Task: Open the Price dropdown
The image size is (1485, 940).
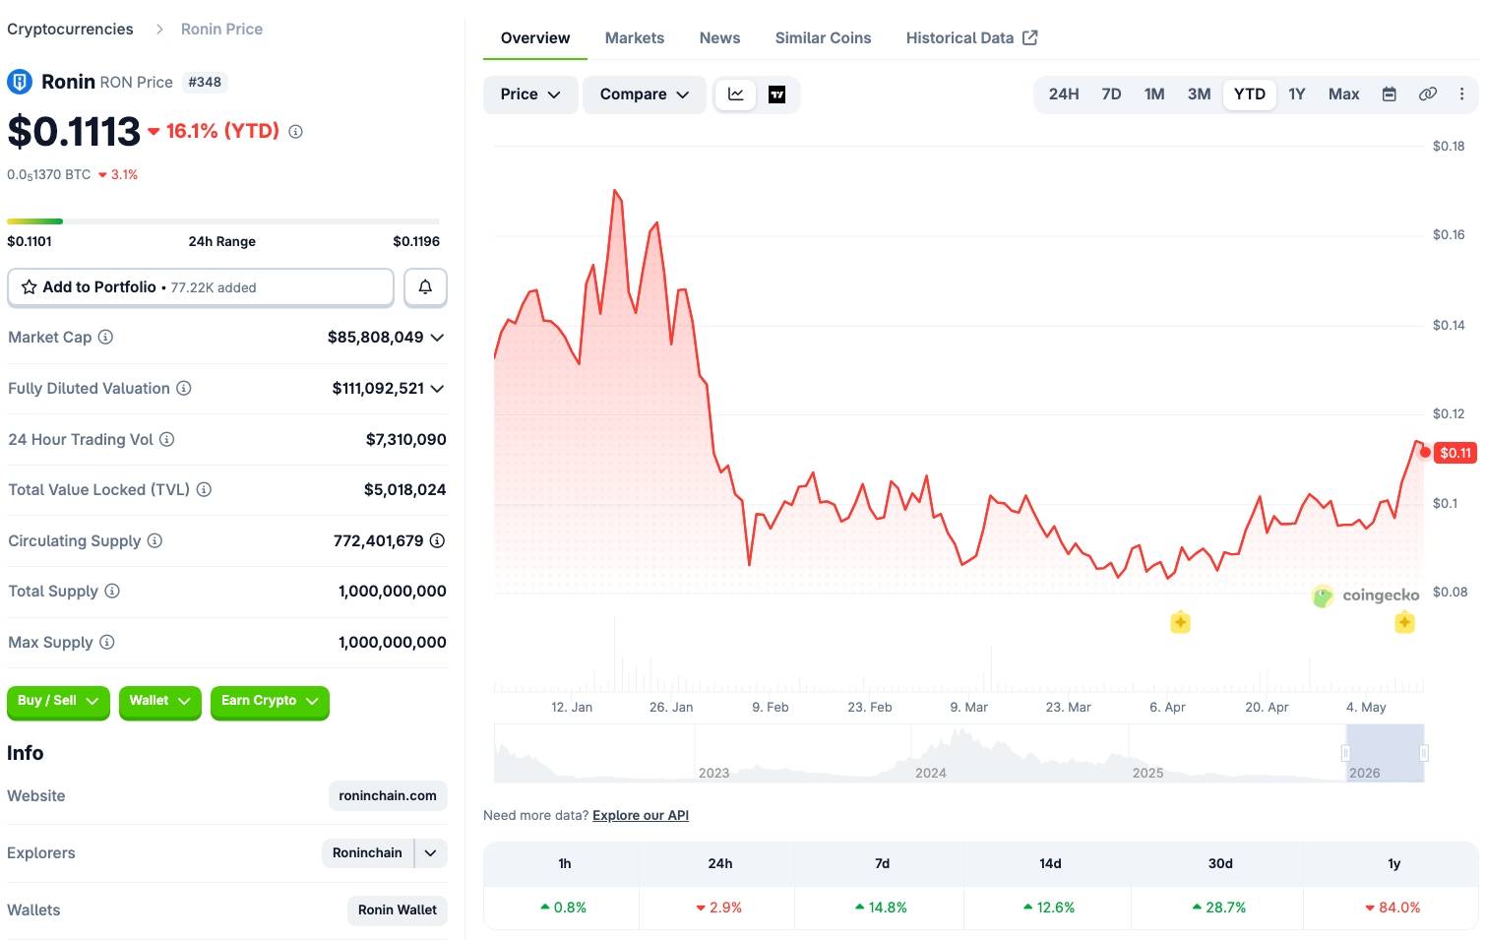Action: pos(530,94)
